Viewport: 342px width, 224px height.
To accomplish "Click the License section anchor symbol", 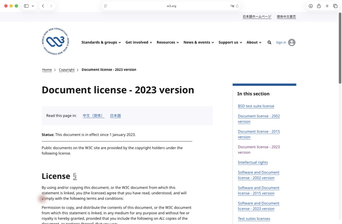I will [75, 176].
